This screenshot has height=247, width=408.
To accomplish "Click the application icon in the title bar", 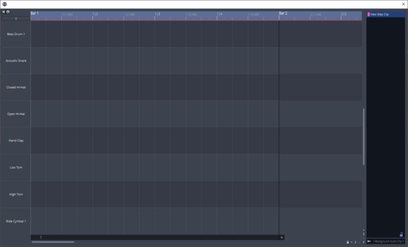I will coord(4,4).
